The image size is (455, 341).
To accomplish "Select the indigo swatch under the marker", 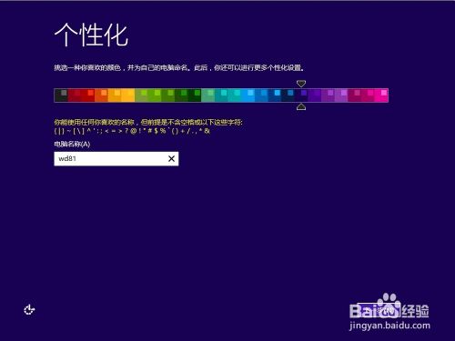I will coord(301,95).
